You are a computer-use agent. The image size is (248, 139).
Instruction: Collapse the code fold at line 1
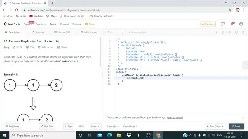tap(112, 39)
